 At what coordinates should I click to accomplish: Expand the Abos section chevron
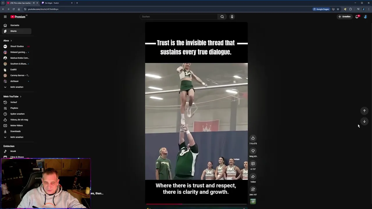pyautogui.click(x=11, y=41)
